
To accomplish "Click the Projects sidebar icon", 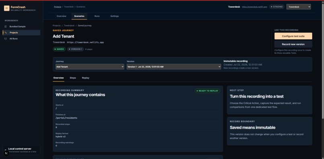I will tap(6, 32).
